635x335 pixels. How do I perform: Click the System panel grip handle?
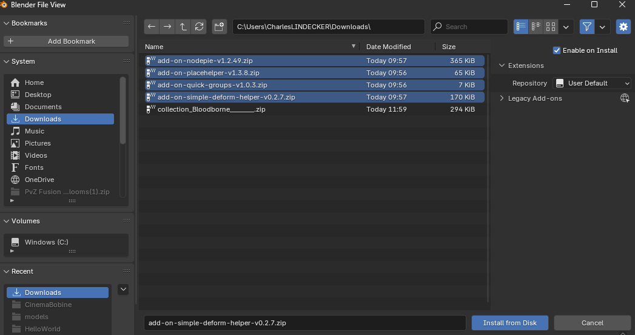point(127,61)
